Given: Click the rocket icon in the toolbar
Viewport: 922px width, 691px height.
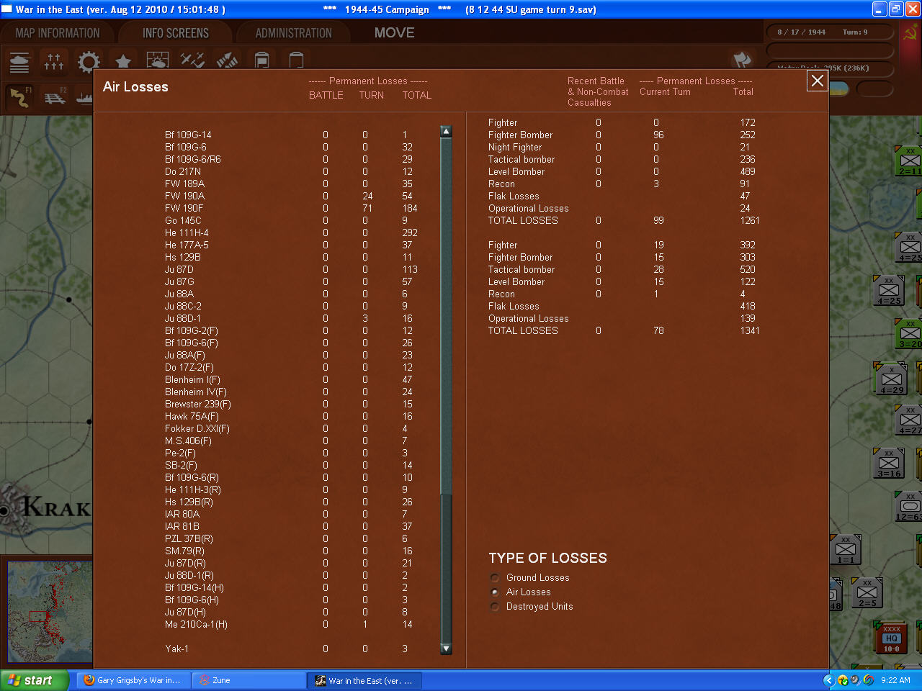Looking at the screenshot, I should (x=227, y=61).
